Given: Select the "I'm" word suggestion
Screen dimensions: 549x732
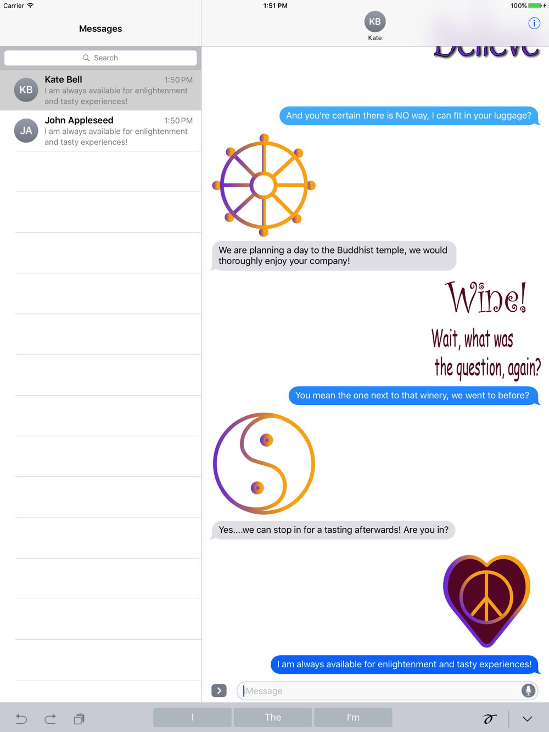Looking at the screenshot, I should click(x=353, y=717).
